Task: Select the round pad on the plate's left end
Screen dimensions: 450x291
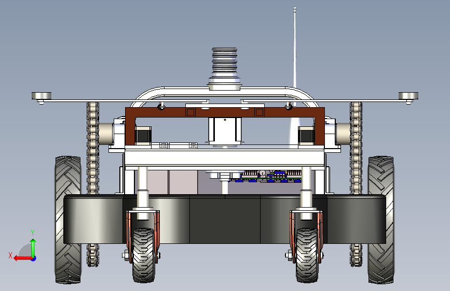Action: 42,96
